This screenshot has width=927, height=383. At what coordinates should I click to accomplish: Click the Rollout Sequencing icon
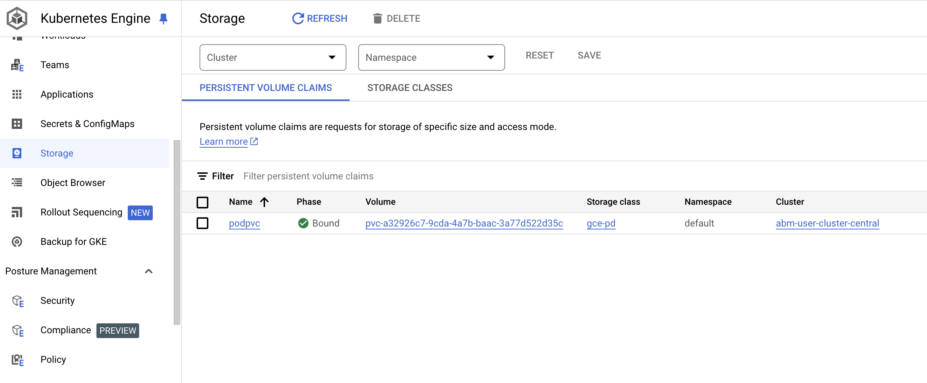click(17, 212)
